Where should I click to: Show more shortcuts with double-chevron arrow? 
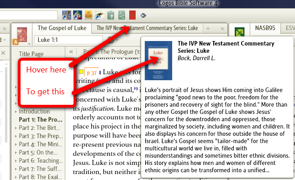tap(143, 15)
